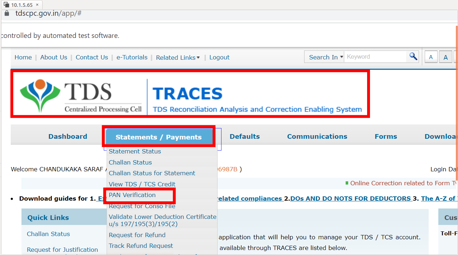Open the Contact Us page
The image size is (458, 255).
pos(92,57)
